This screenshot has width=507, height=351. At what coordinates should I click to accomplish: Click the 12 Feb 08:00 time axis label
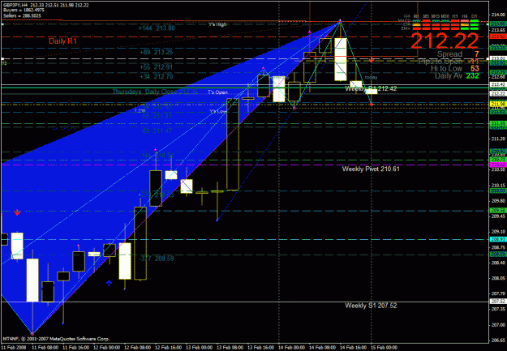138,348
